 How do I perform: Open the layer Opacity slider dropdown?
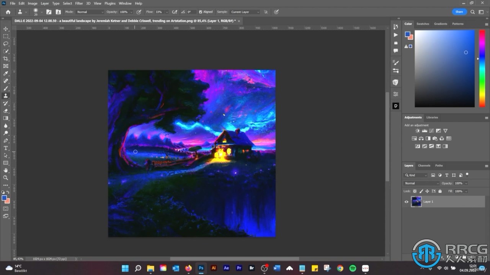pyautogui.click(x=466, y=183)
